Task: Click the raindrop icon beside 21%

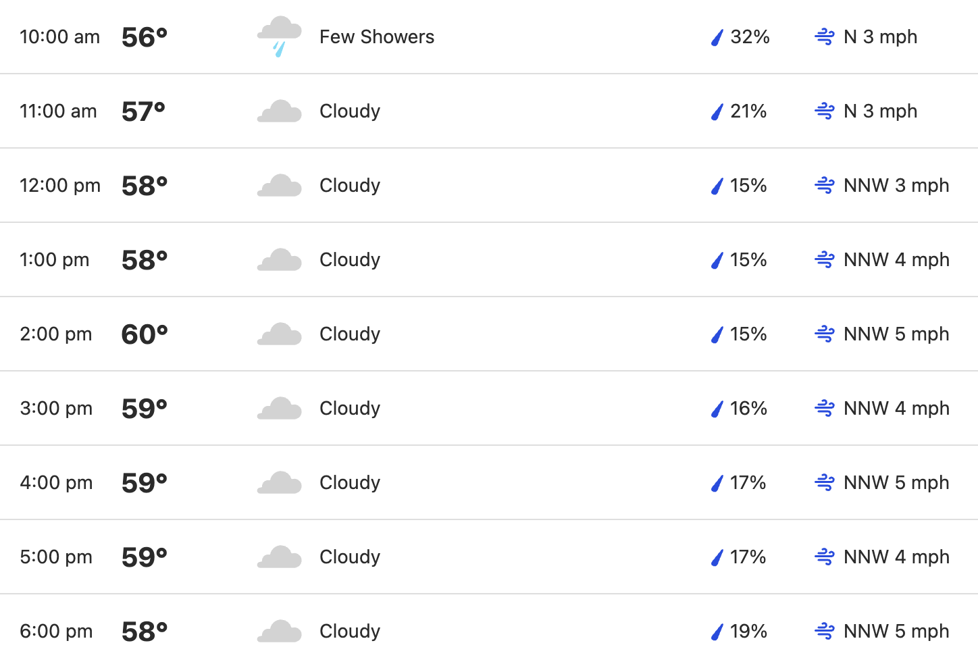Action: (717, 111)
